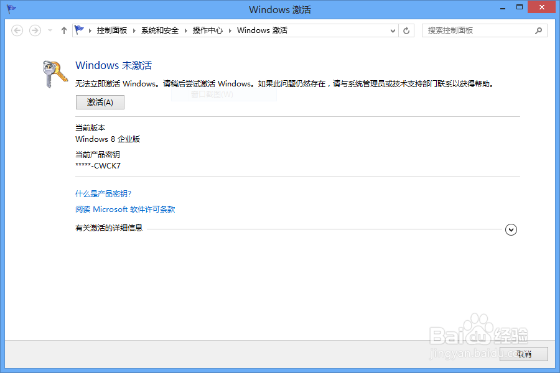This screenshot has height=373, width=560.
Task: Refresh the address bar
Action: click(406, 30)
